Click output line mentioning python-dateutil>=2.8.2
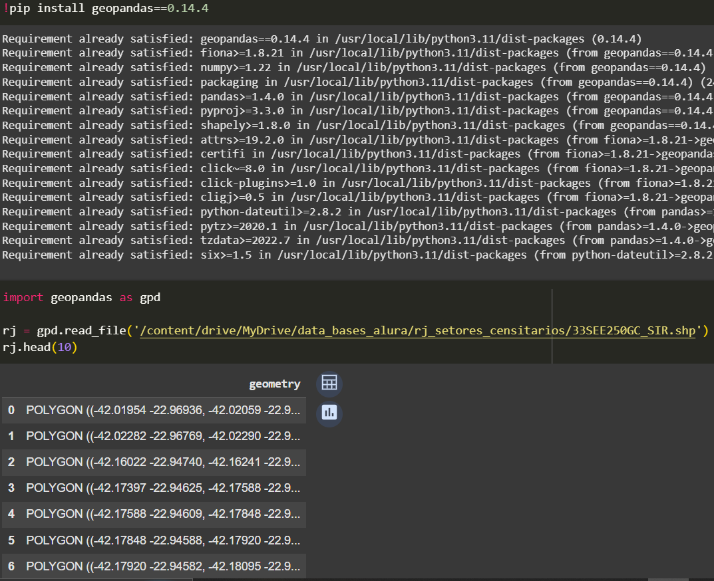Image resolution: width=714 pixels, height=581 pixels. [357, 212]
